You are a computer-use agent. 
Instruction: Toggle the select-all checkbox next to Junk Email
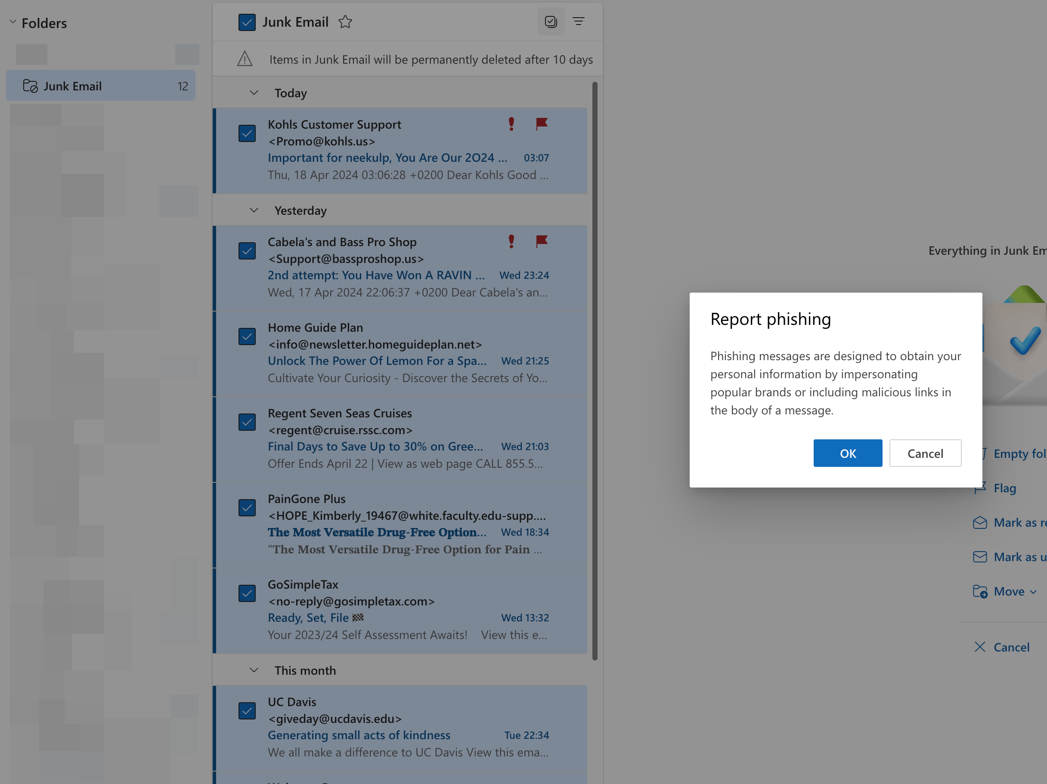(247, 22)
